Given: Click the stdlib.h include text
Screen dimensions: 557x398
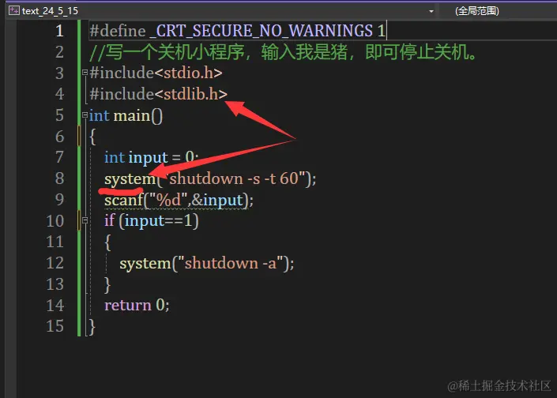Looking at the screenshot, I should tap(190, 94).
